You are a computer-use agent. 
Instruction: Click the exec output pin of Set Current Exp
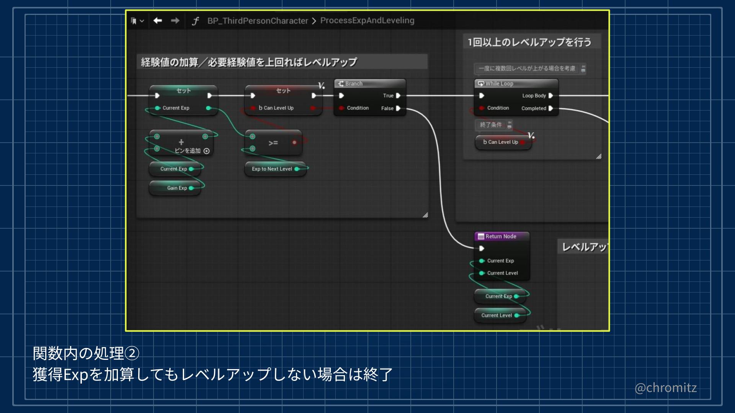pyautogui.click(x=209, y=96)
